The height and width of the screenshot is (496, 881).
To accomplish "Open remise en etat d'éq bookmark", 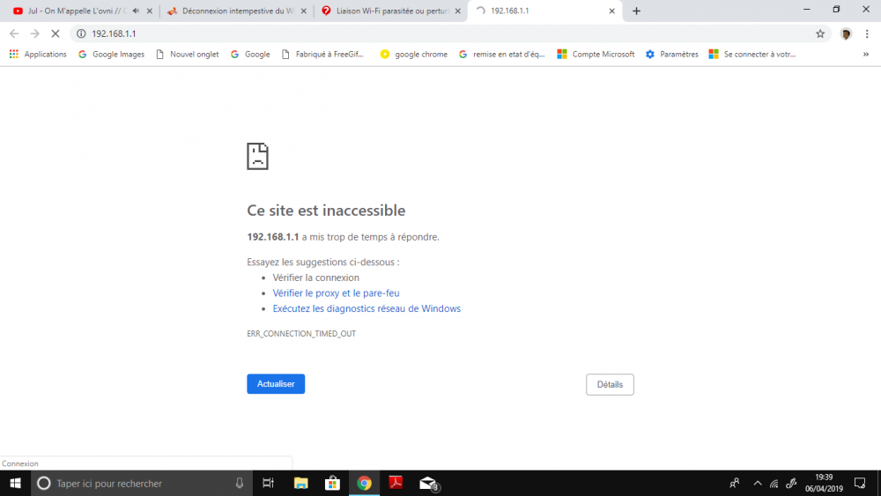I will pos(502,55).
